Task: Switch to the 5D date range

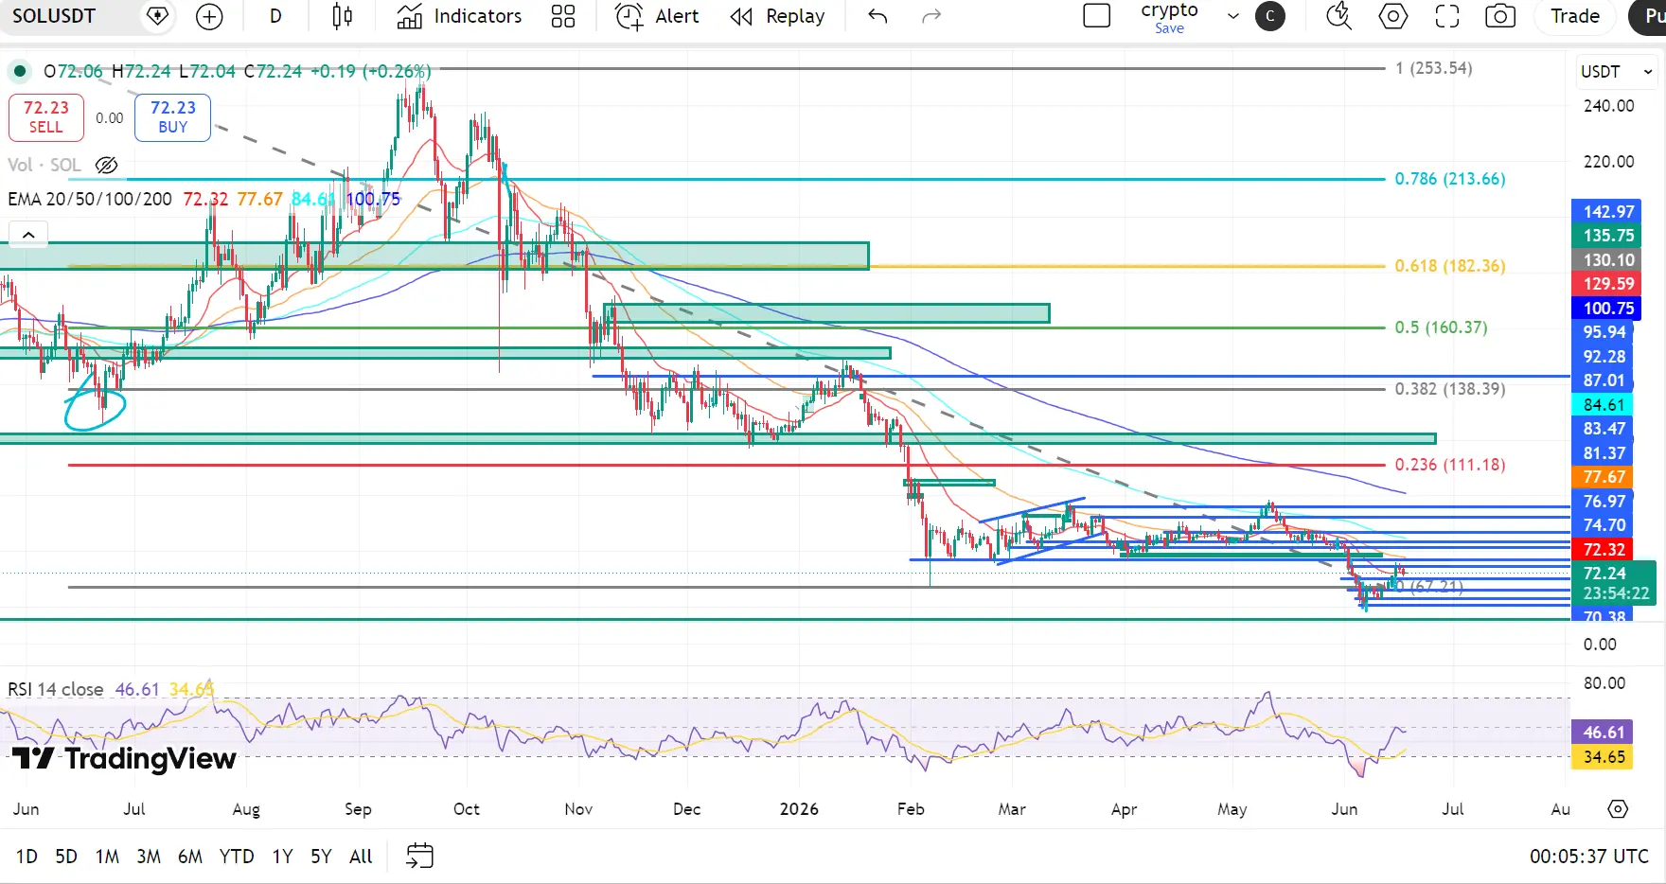Action: pyautogui.click(x=66, y=857)
